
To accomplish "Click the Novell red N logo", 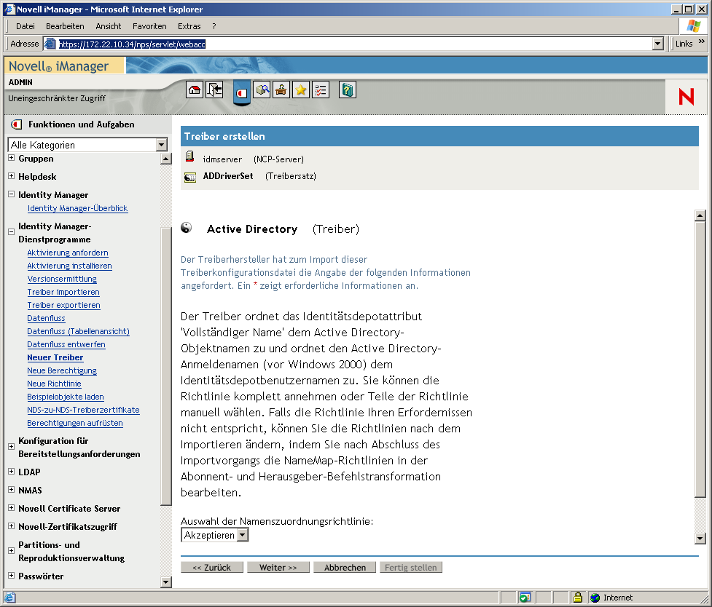I will click(x=686, y=96).
